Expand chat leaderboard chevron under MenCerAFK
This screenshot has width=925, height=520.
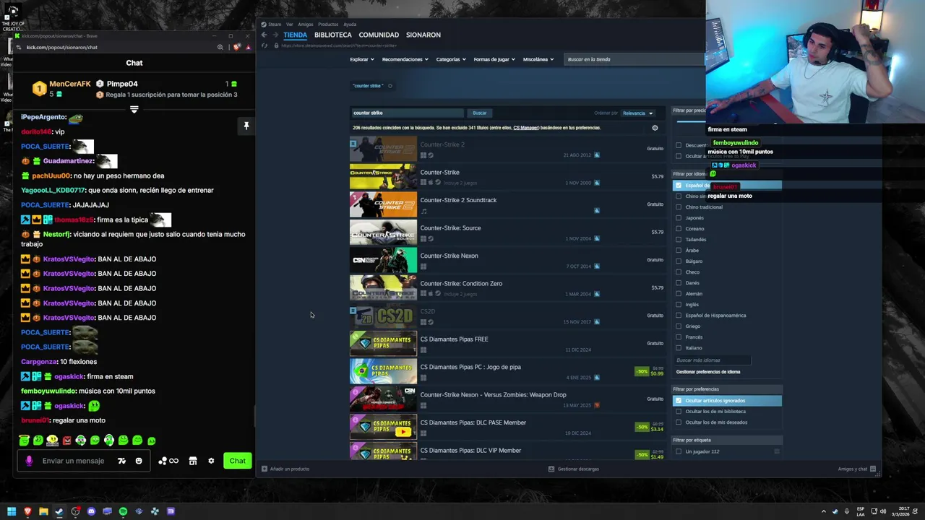pos(134,110)
